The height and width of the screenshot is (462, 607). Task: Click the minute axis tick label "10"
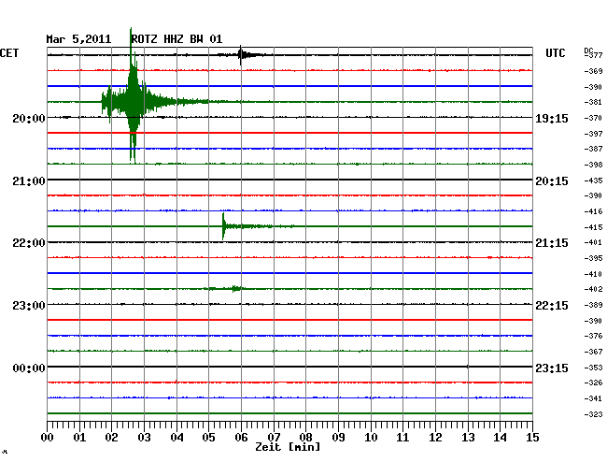click(371, 437)
